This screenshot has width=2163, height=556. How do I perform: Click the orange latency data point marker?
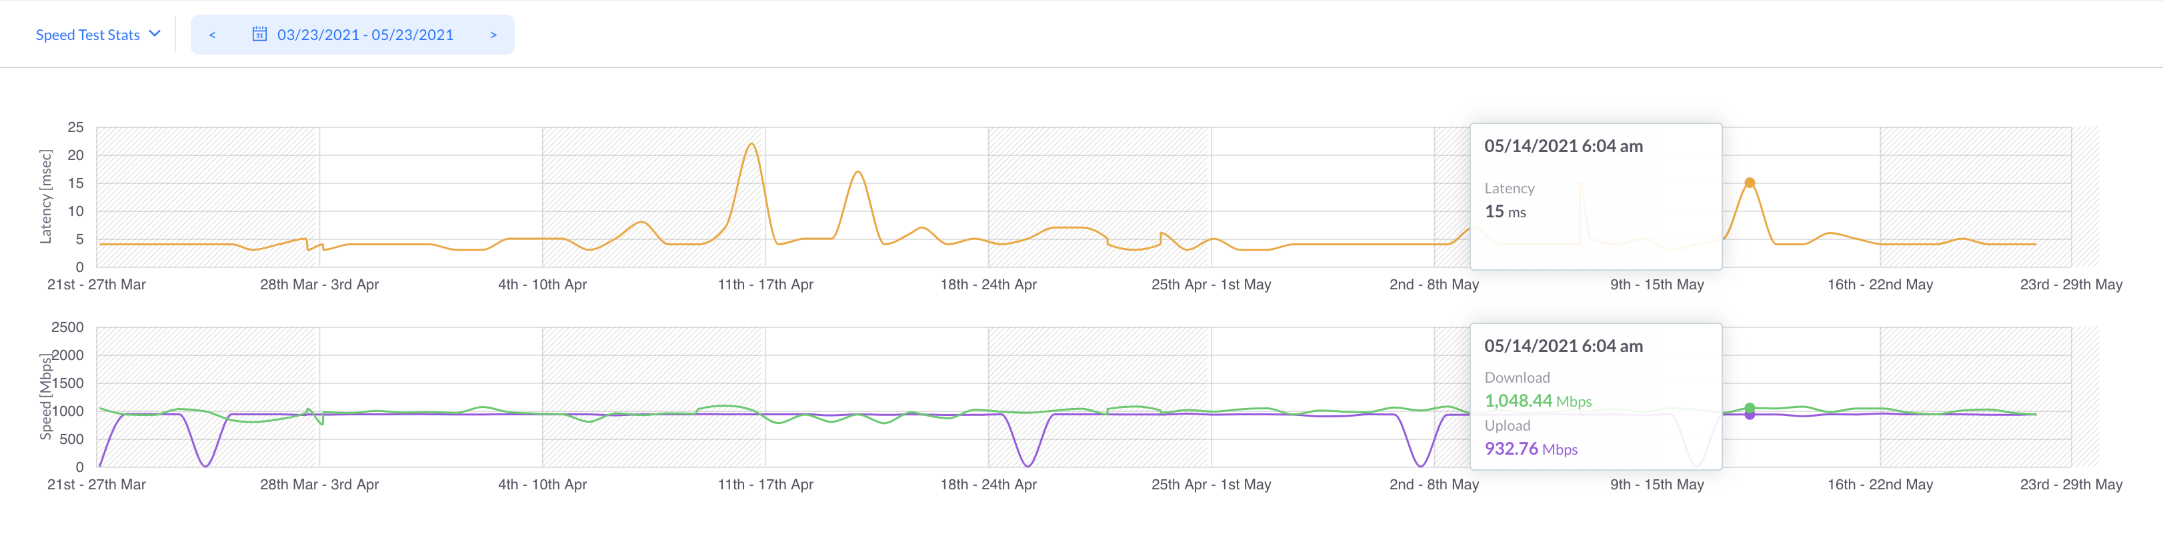coord(1749,182)
